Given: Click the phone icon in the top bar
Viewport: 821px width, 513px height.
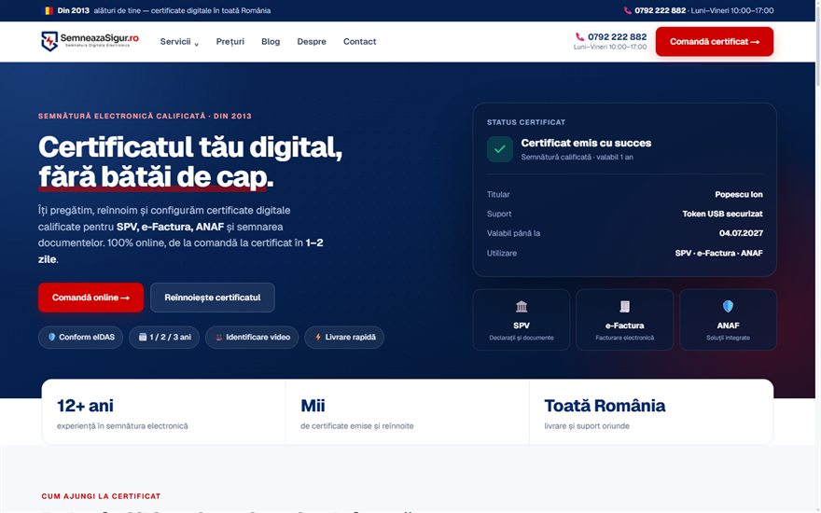Looking at the screenshot, I should (627, 10).
